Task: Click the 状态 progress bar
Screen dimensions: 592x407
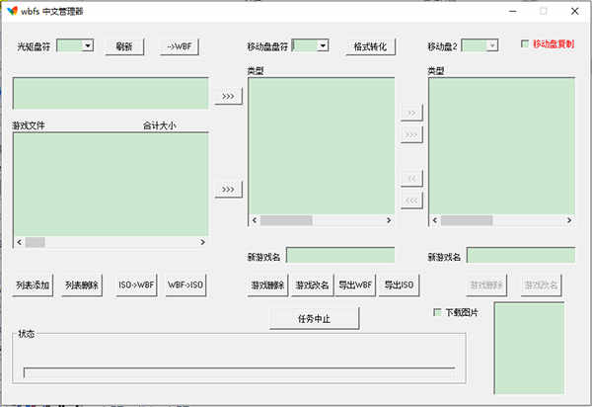Action: 240,372
